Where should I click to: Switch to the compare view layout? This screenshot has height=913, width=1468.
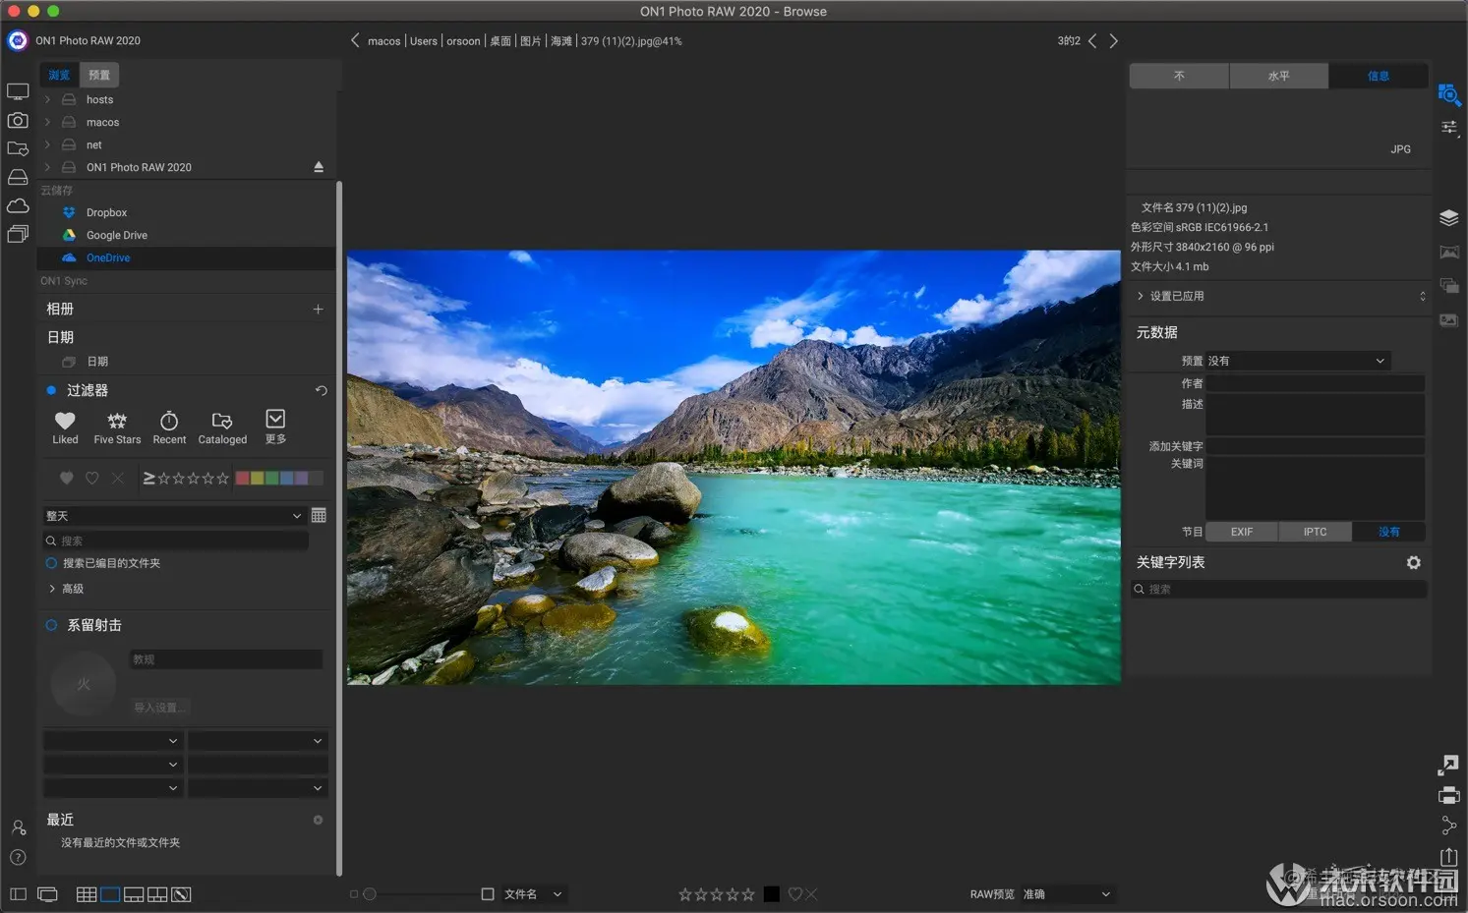157,894
